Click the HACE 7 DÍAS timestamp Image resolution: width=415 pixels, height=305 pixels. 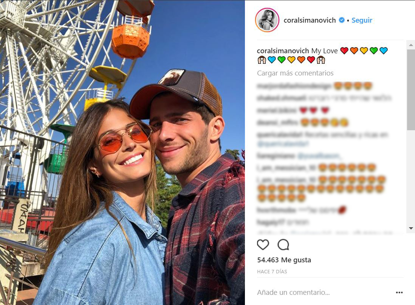point(272,272)
